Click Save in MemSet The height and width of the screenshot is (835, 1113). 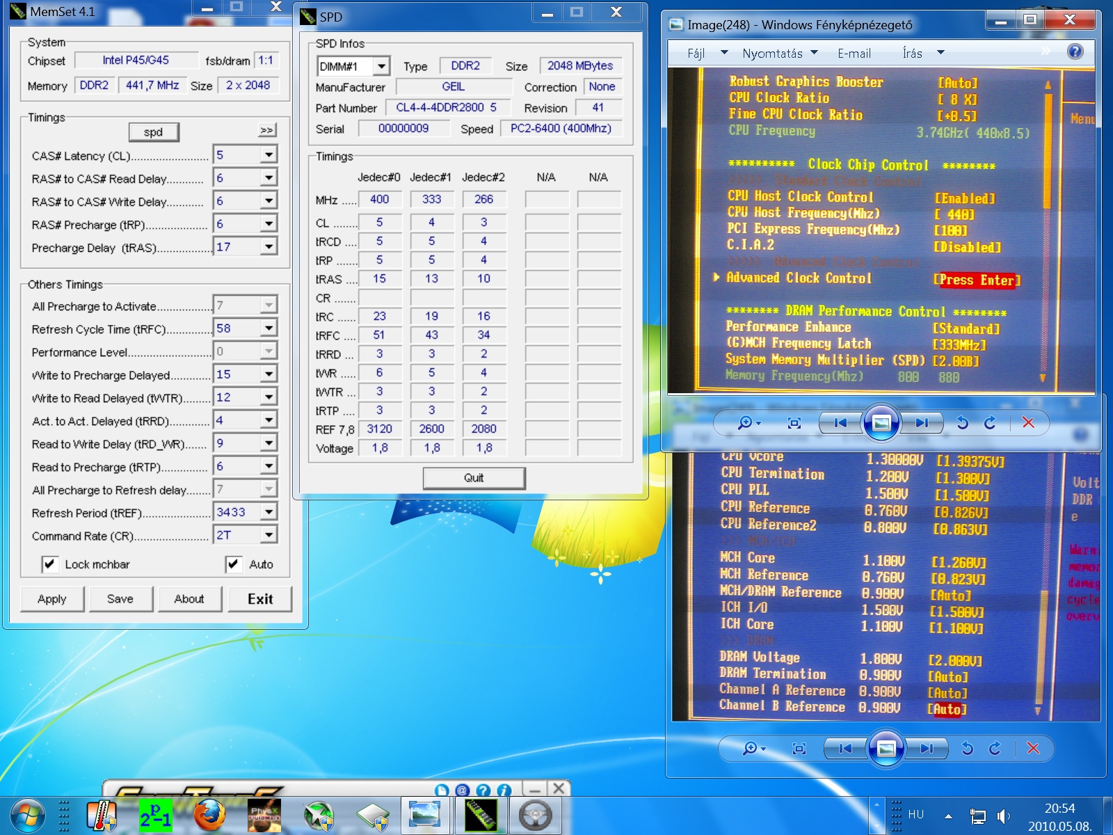pos(120,599)
